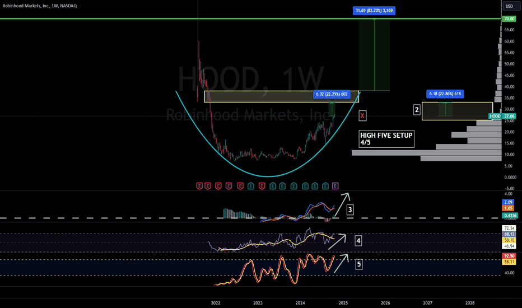Viewport: 522px width, 308px height.
Task: Click the 40.00 level on stochastic scale
Action: click(509, 273)
